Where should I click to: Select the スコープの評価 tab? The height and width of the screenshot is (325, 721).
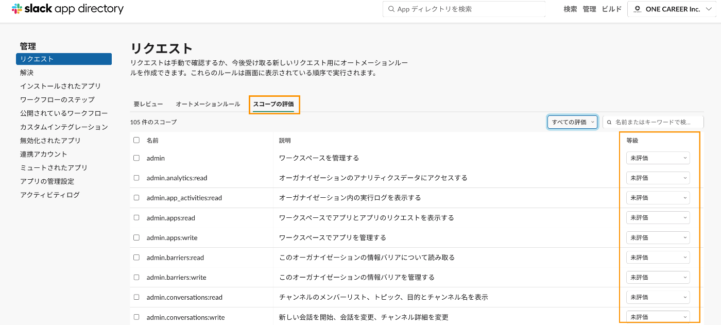click(273, 104)
